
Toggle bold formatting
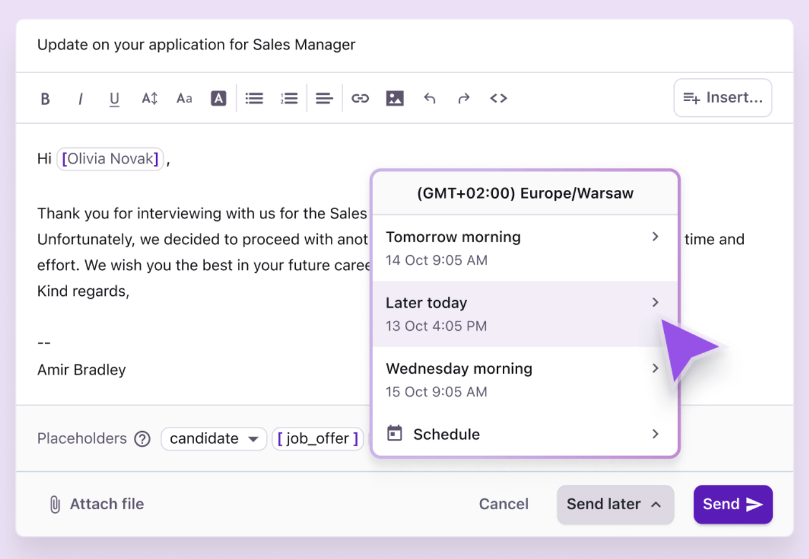click(x=45, y=99)
